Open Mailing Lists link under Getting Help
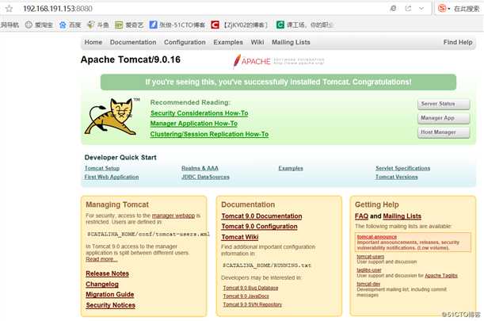 [x=402, y=216]
